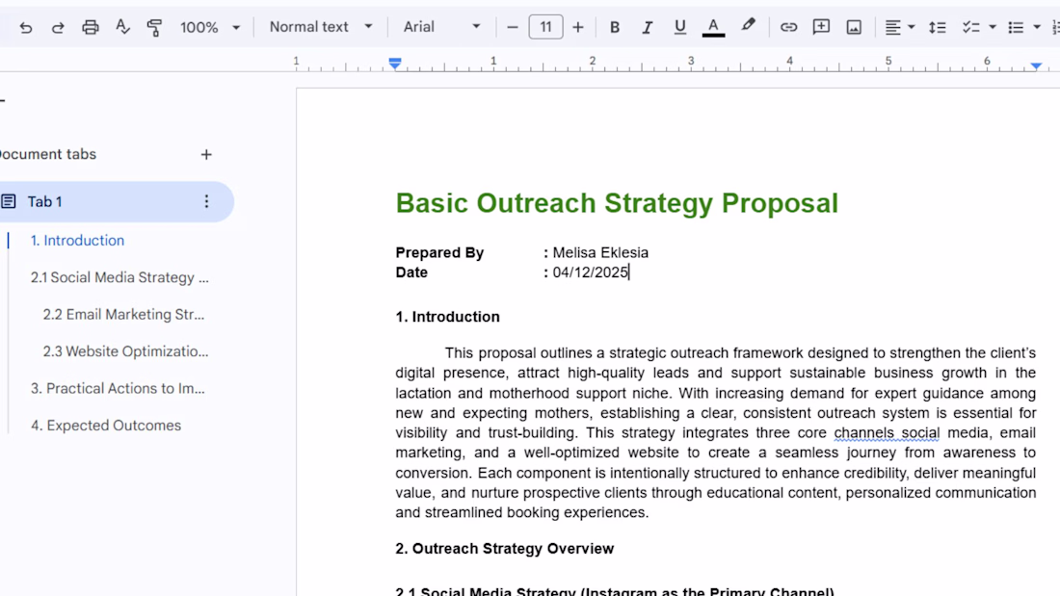Click the Redo arrow icon
Image resolution: width=1060 pixels, height=596 pixels.
pos(58,27)
